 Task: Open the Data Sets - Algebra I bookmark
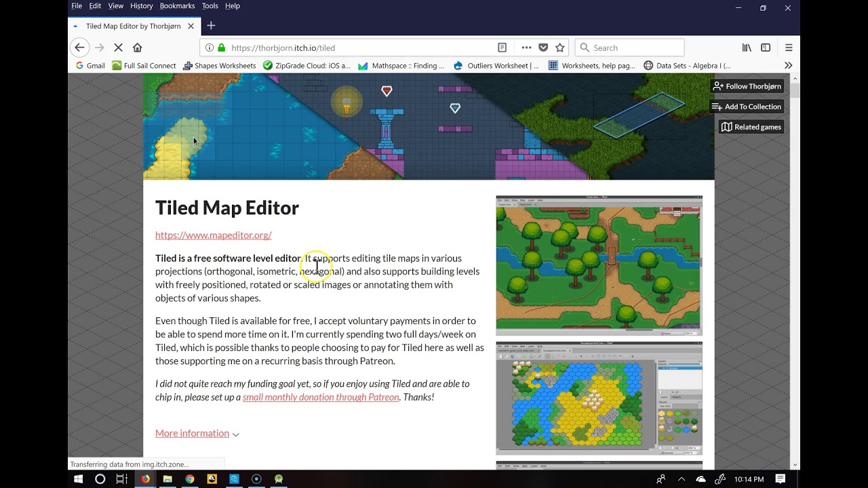pos(687,66)
